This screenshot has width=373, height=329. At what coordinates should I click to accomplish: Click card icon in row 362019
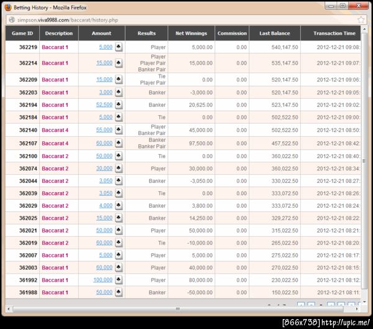tap(119, 243)
